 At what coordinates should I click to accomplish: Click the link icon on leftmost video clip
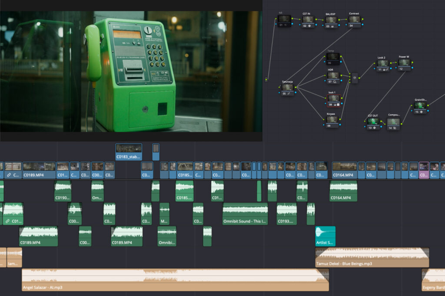(8, 175)
